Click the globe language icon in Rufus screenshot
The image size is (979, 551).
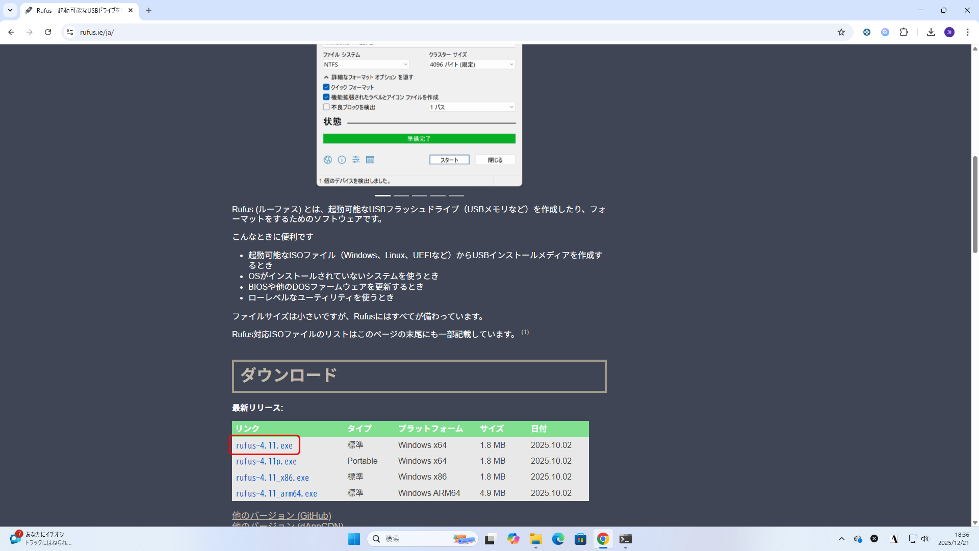[x=328, y=160]
